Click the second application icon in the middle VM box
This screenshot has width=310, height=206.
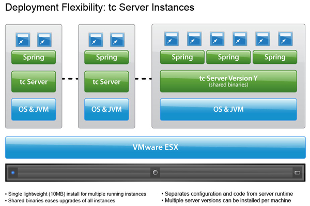(x=117, y=40)
